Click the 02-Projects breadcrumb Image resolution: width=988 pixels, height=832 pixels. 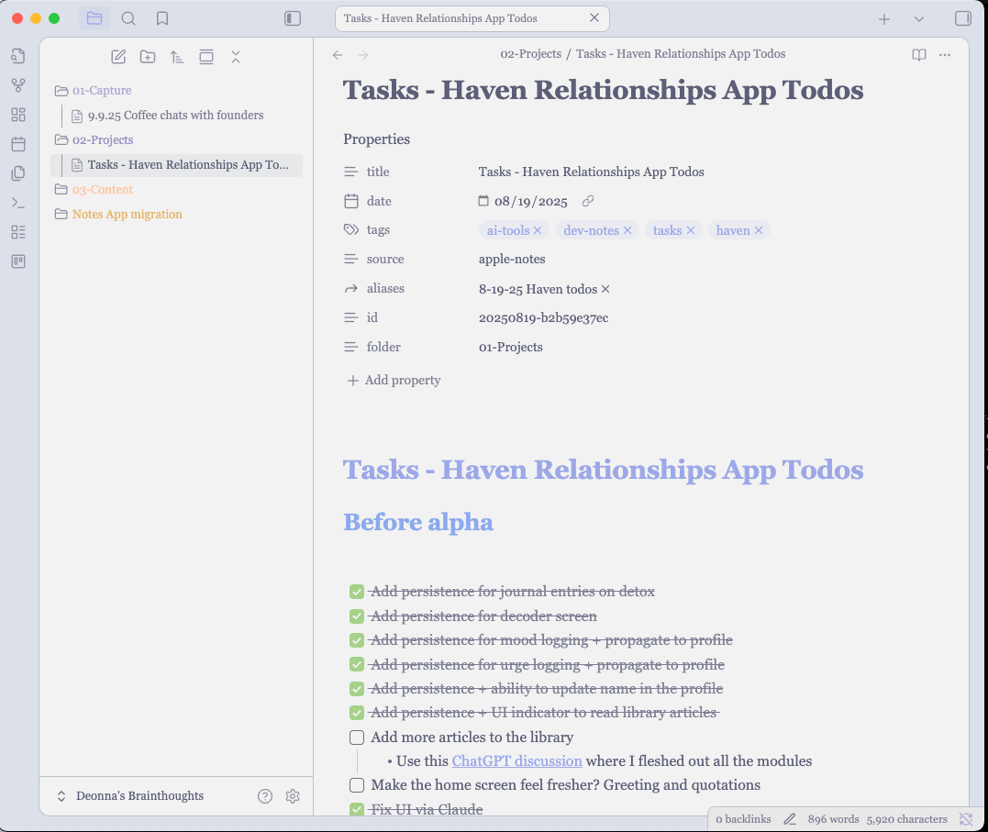530,53
